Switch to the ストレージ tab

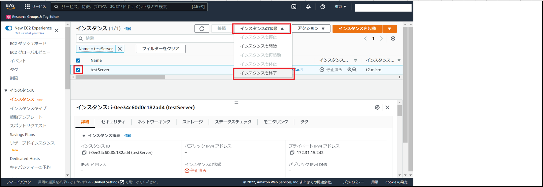pyautogui.click(x=193, y=122)
